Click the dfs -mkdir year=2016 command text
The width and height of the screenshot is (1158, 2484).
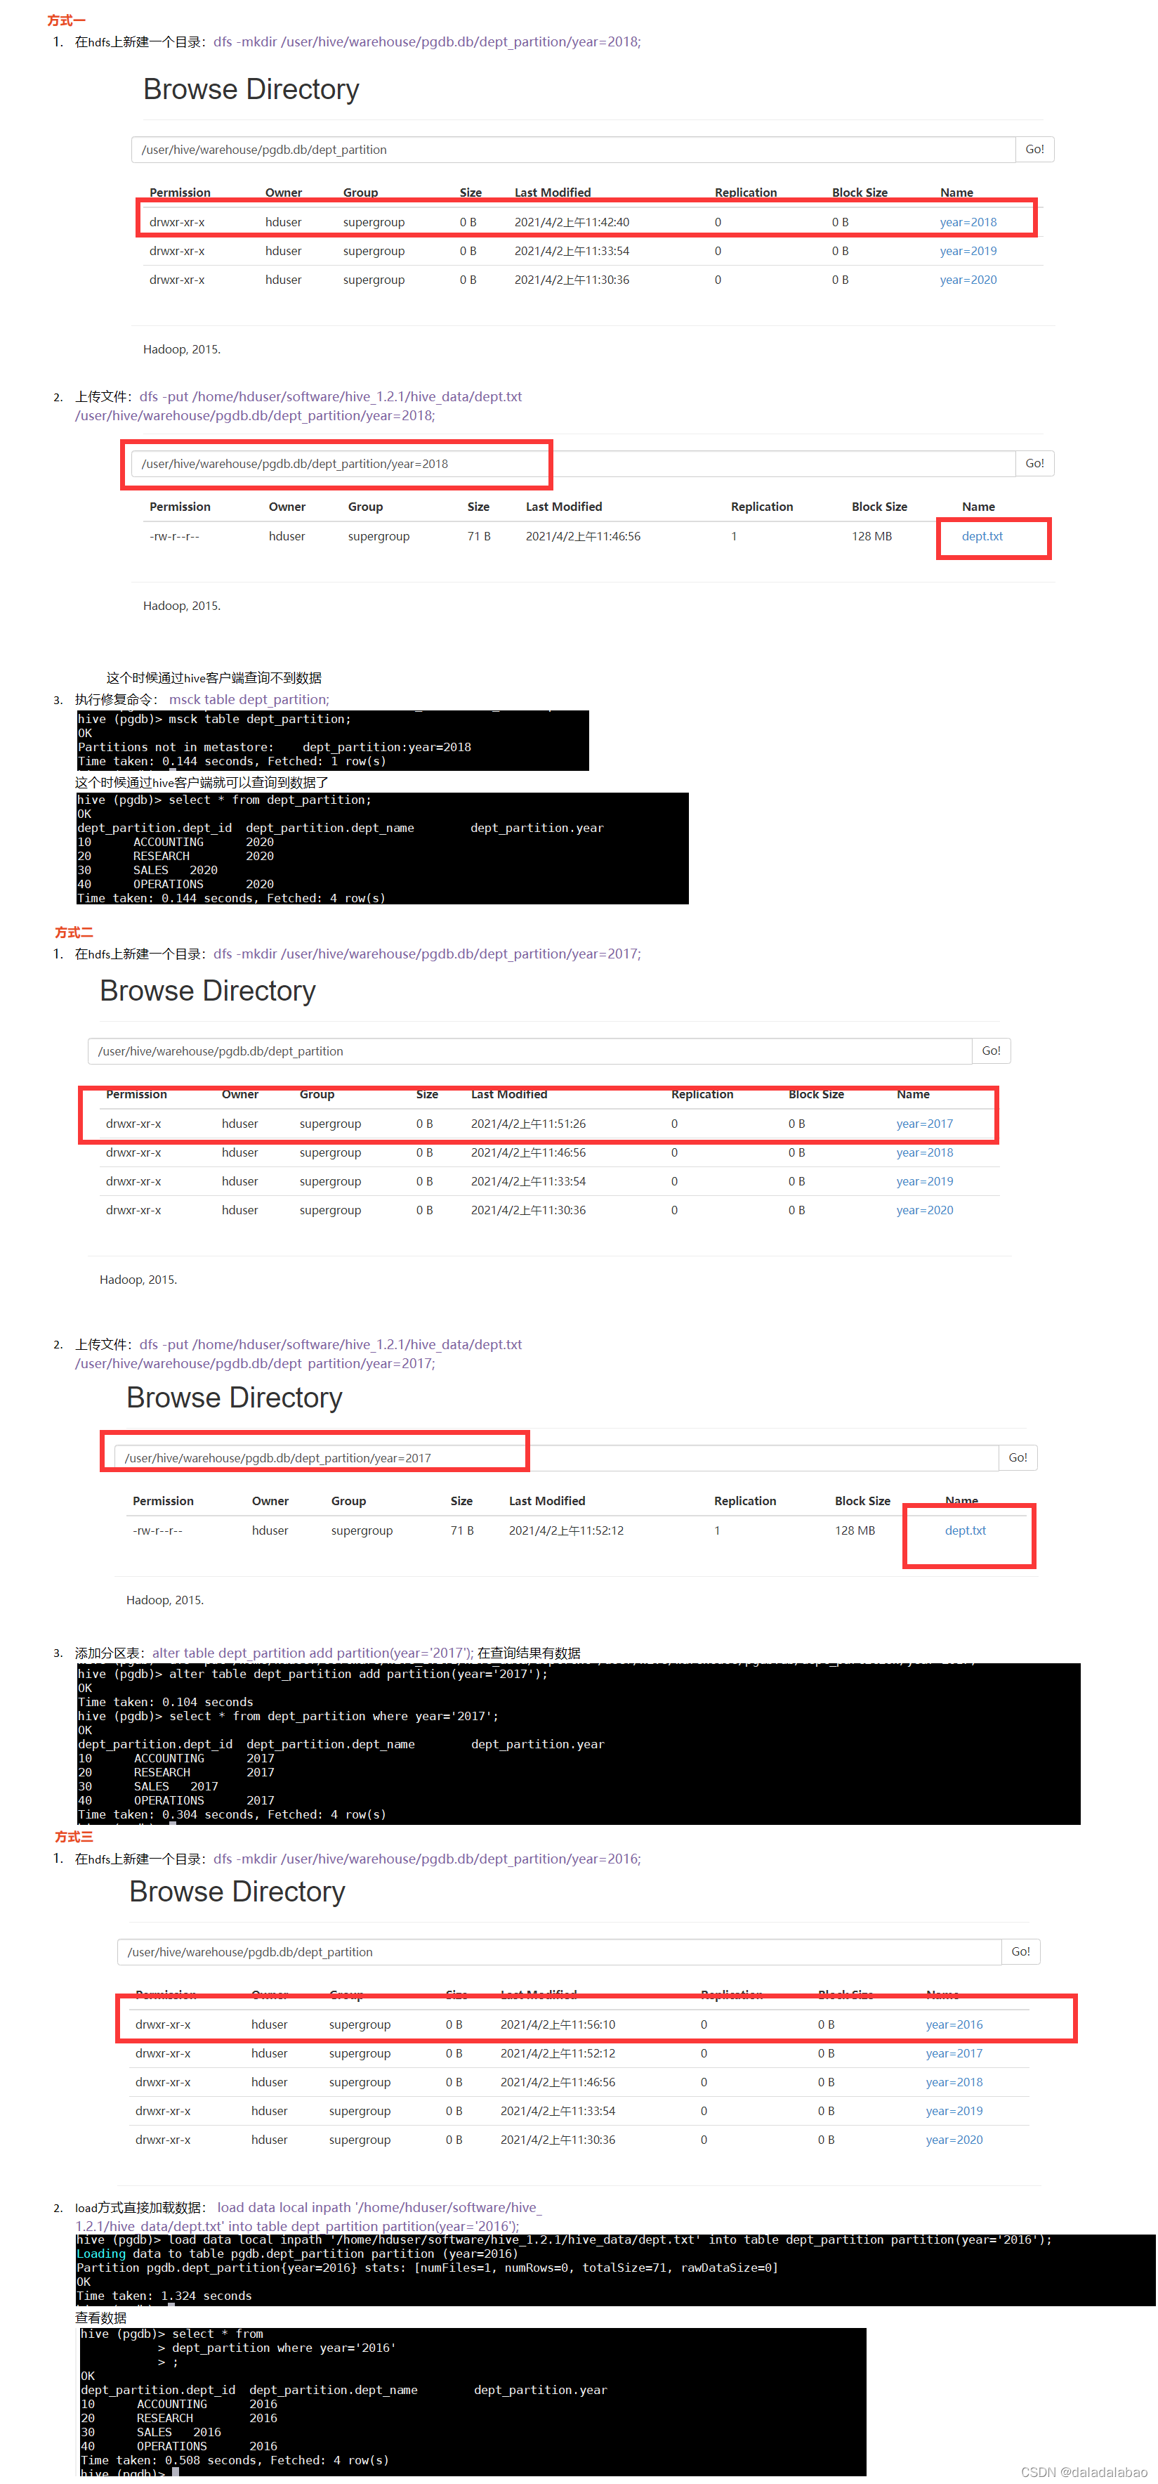427,1858
